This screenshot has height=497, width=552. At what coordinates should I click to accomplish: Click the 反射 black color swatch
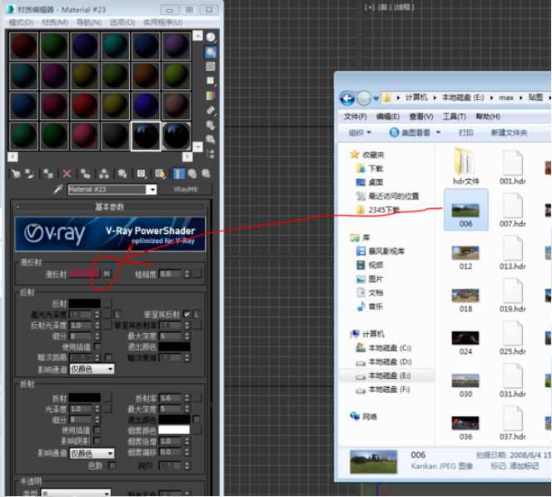point(84,303)
